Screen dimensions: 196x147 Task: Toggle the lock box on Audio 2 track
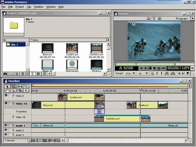coord(10,130)
